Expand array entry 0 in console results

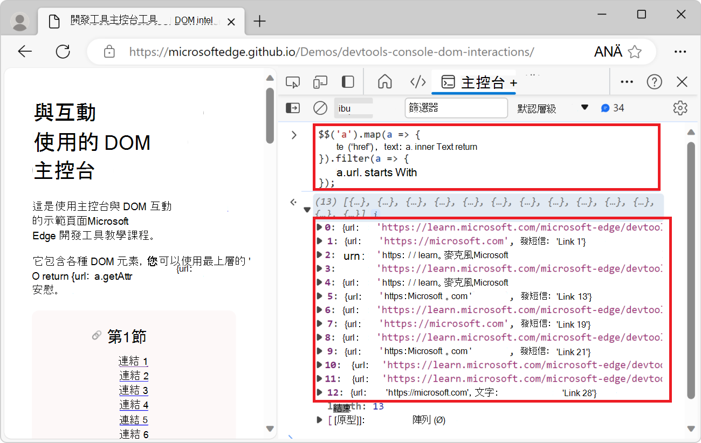coord(319,227)
